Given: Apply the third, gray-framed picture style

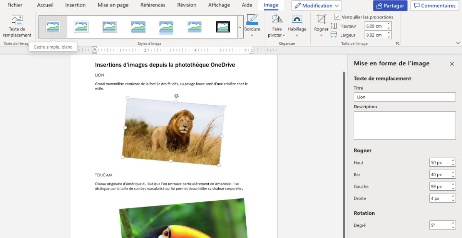Looking at the screenshot, I should [110, 27].
